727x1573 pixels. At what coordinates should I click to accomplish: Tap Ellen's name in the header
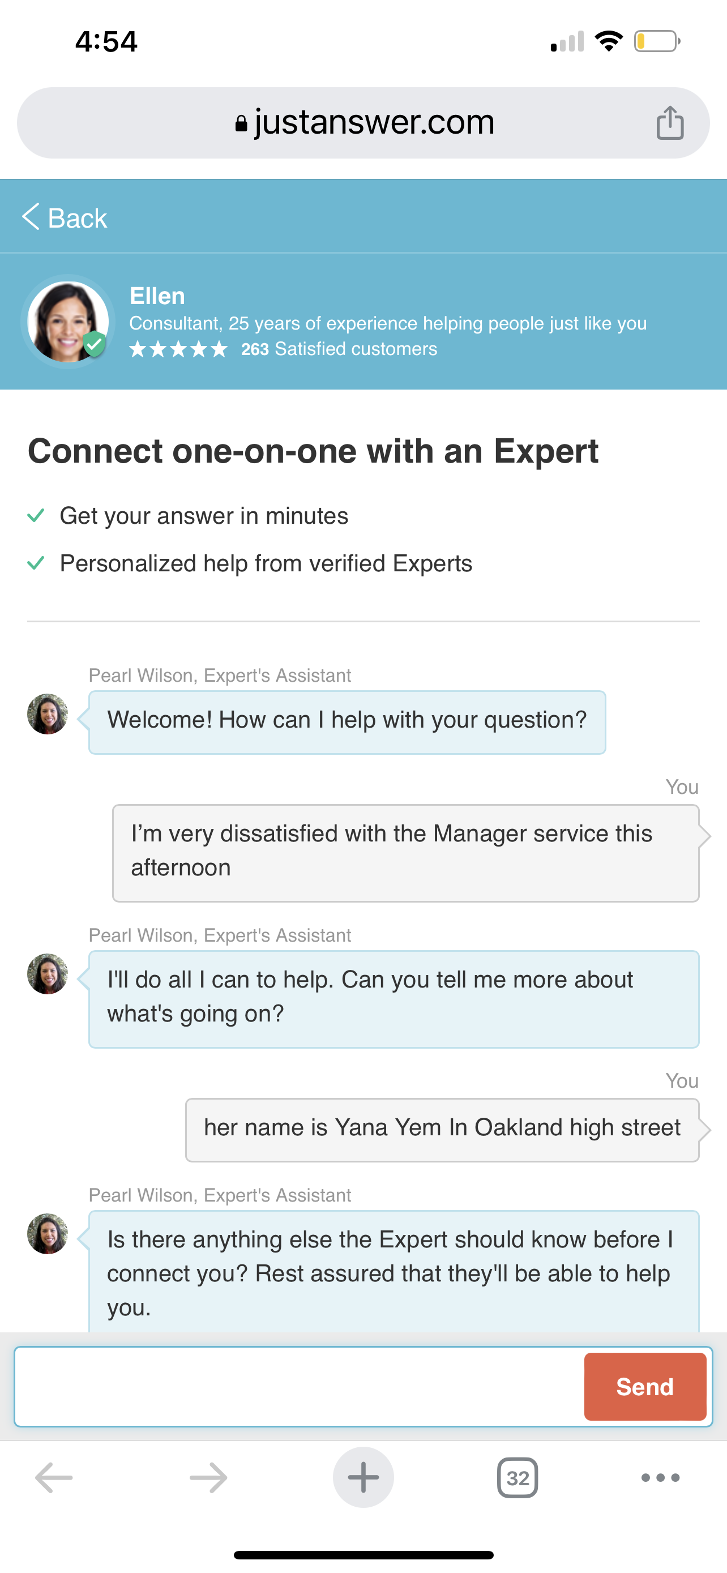tap(157, 296)
